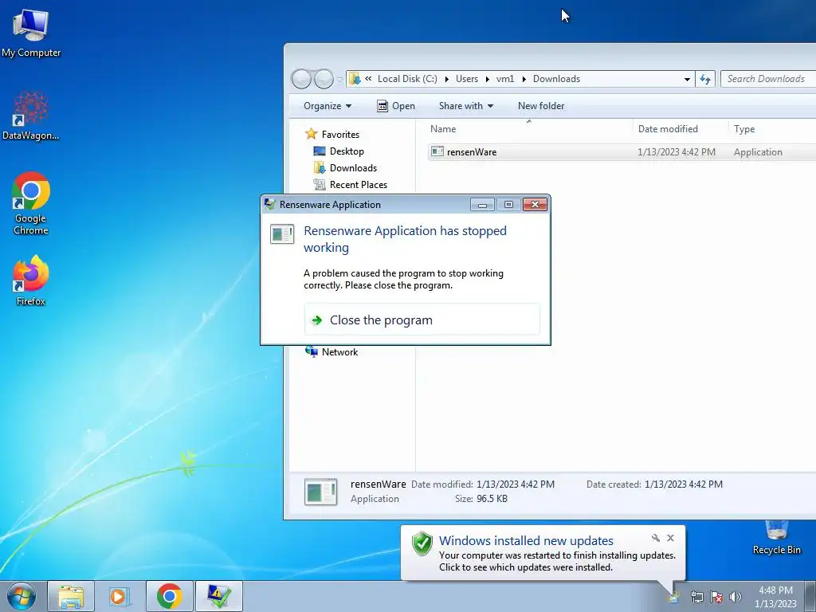Open notification options wrench icon
Screen dimensions: 816x612
coord(656,538)
